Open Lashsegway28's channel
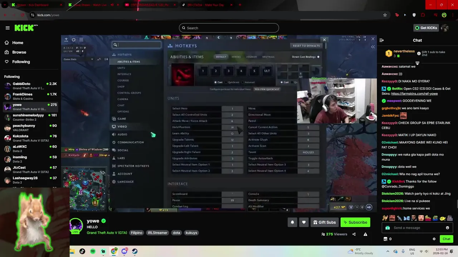 (30, 180)
